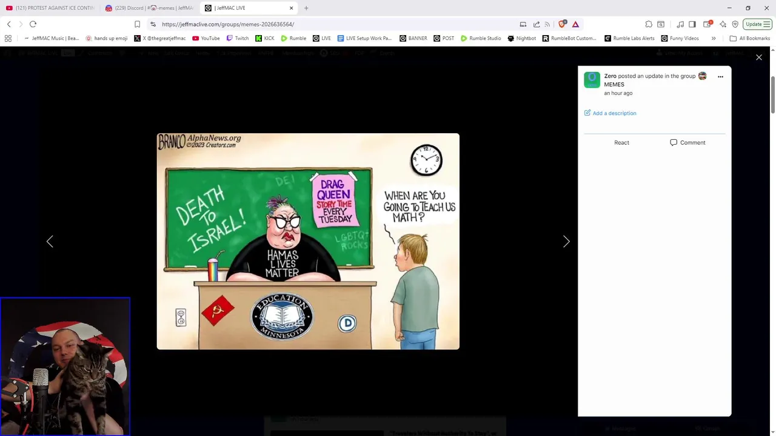Open RumbleBot Custom... bookmark
The width and height of the screenshot is (776, 436).
pyautogui.click(x=569, y=38)
